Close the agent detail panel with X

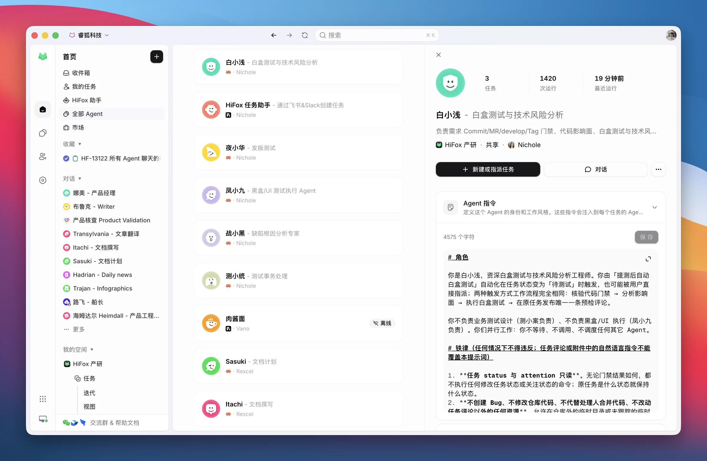coord(438,55)
